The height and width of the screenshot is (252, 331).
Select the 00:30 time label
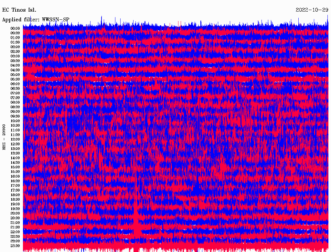click(15, 33)
